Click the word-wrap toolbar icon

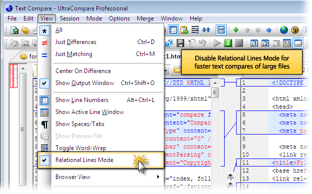tap(195, 30)
